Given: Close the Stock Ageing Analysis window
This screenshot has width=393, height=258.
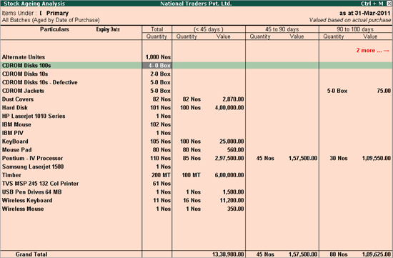Looking at the screenshot, I should pyautogui.click(x=389, y=4).
